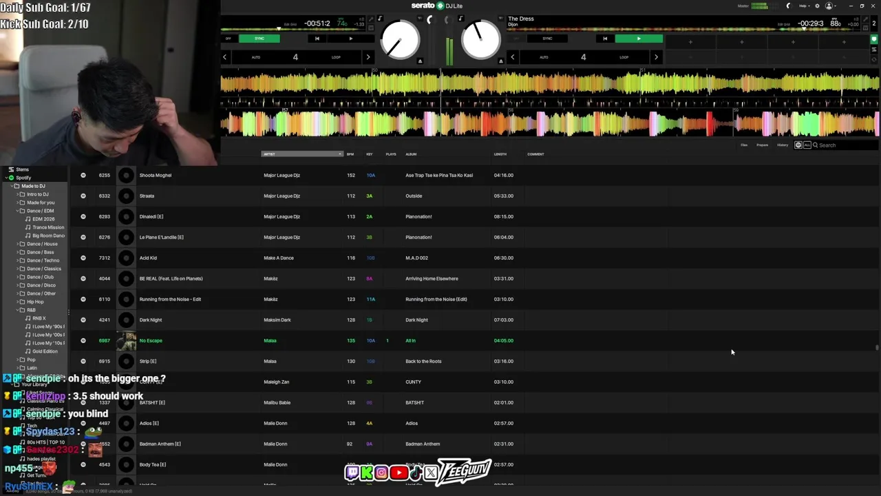
Task: Select Gold Edition playlist
Action: point(45,351)
